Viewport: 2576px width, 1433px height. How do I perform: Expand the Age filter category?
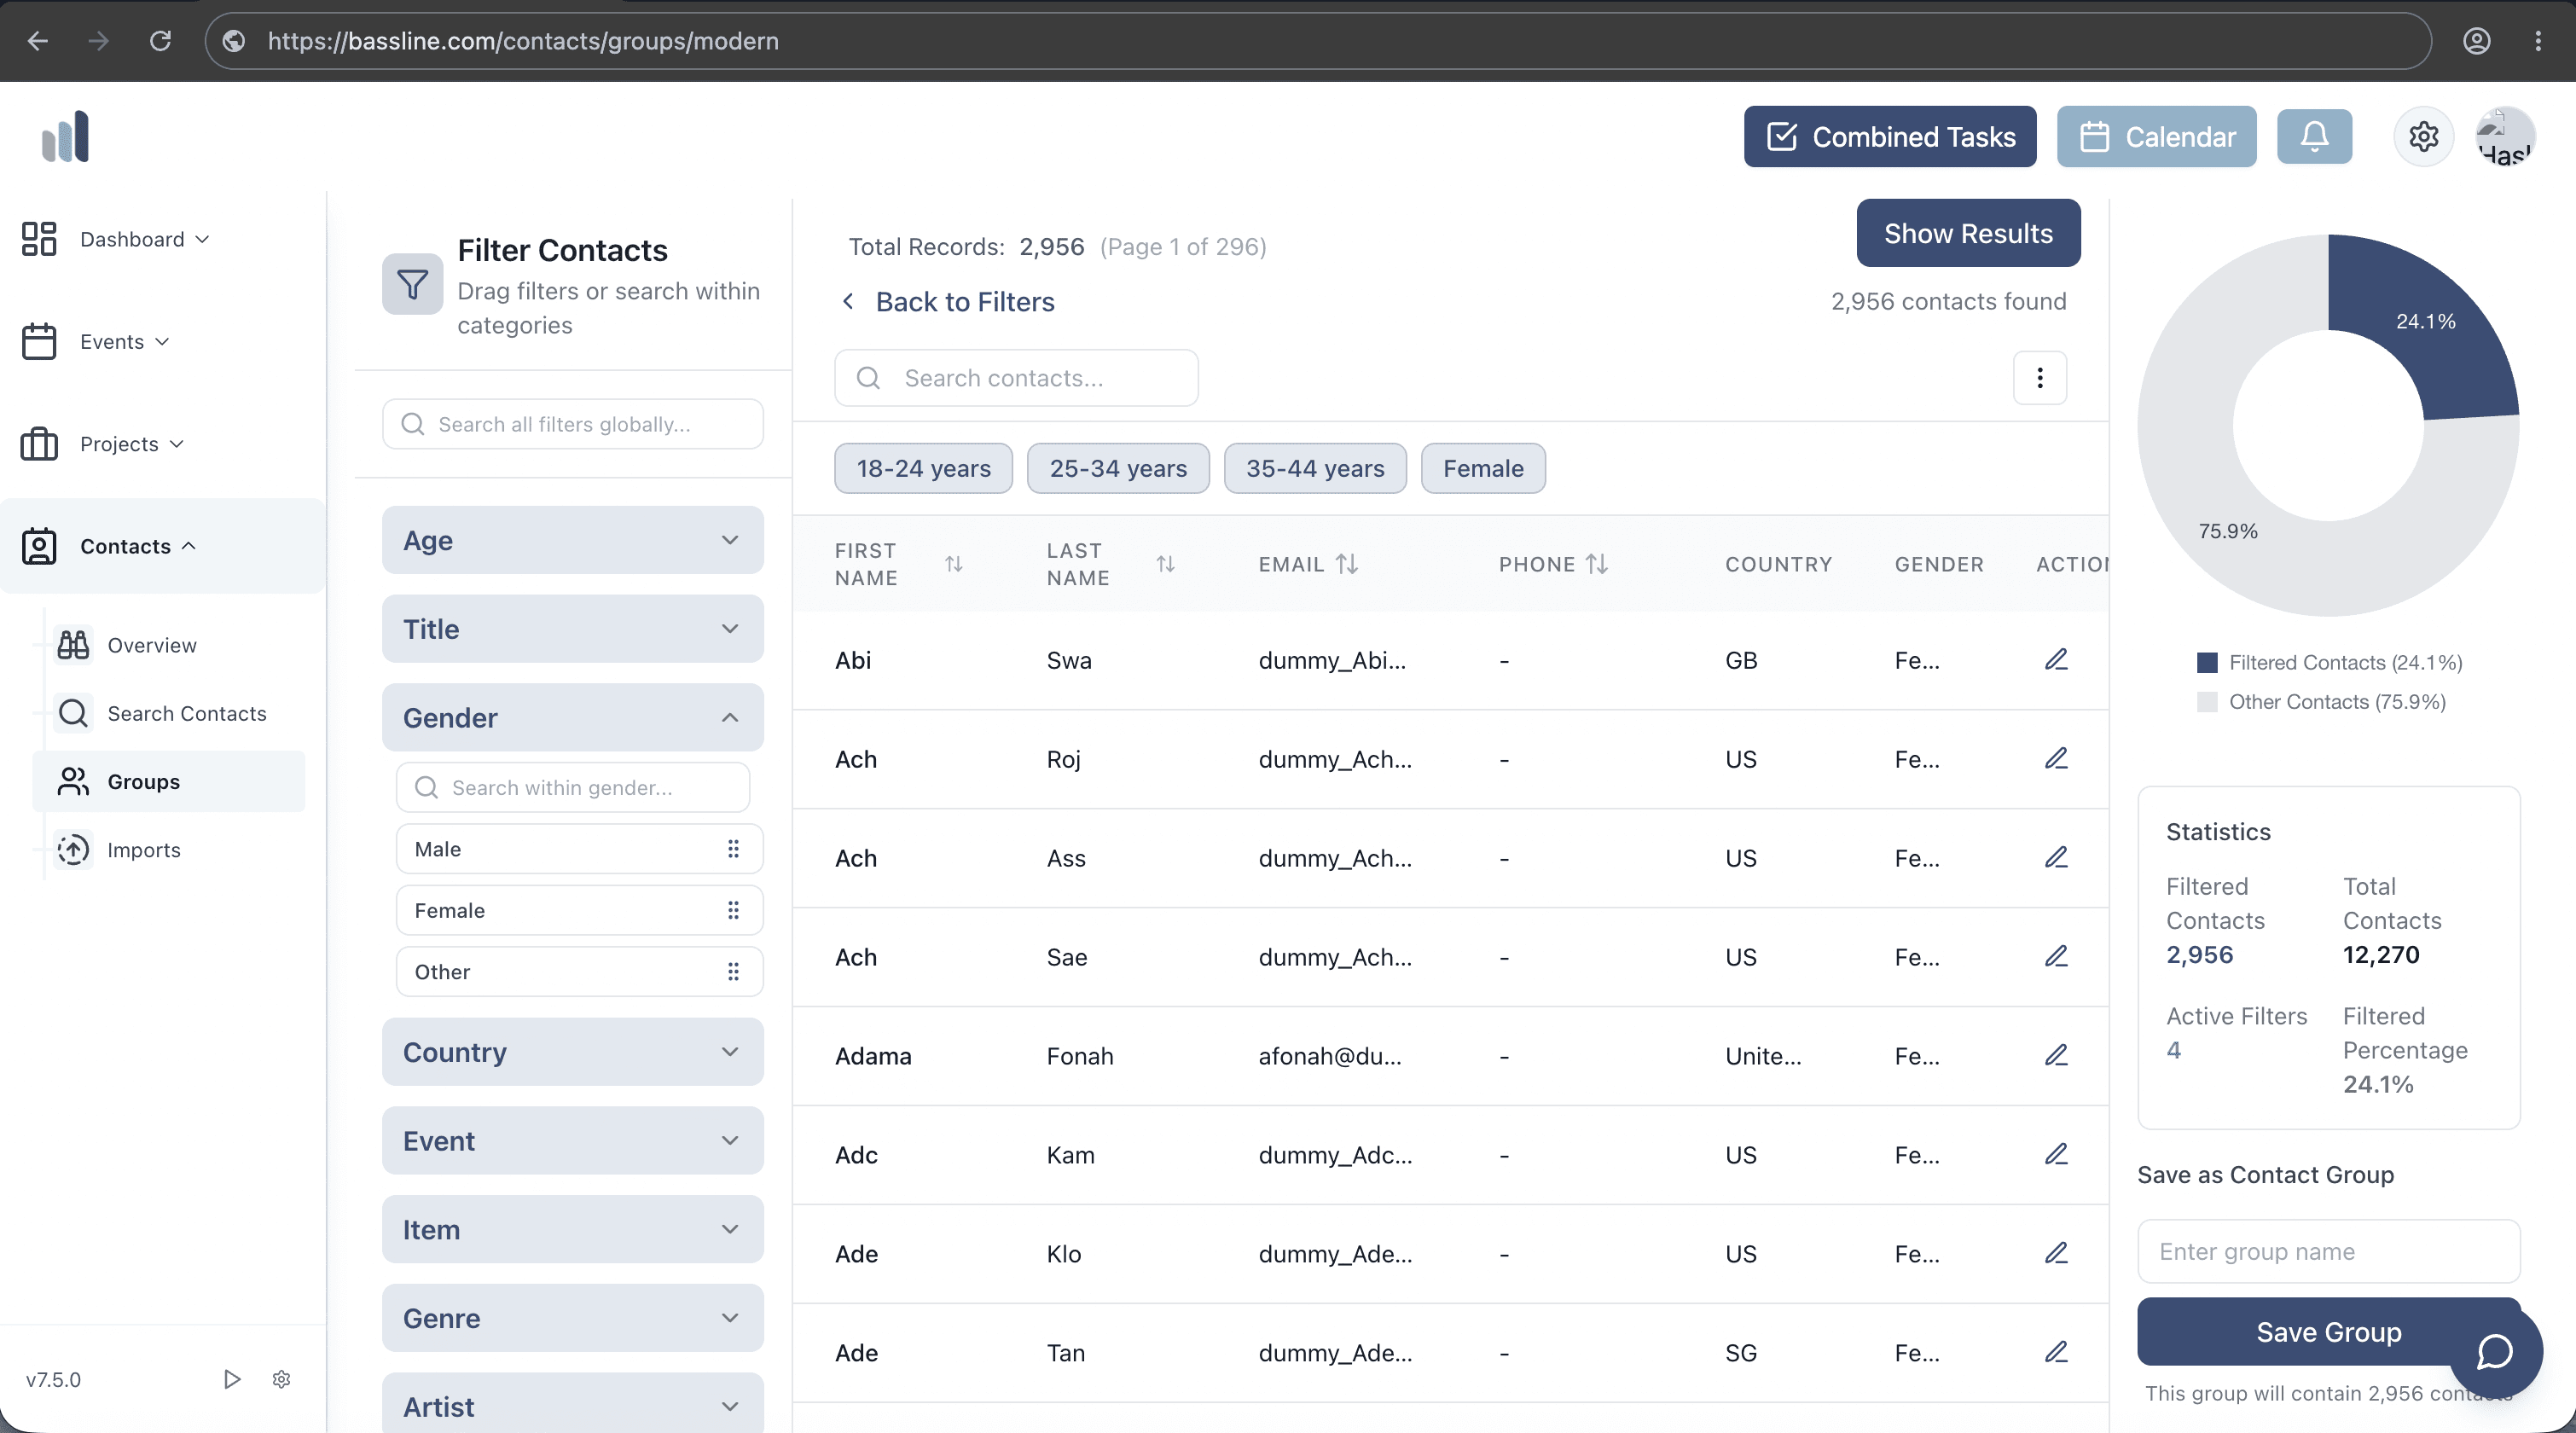pyautogui.click(x=573, y=540)
